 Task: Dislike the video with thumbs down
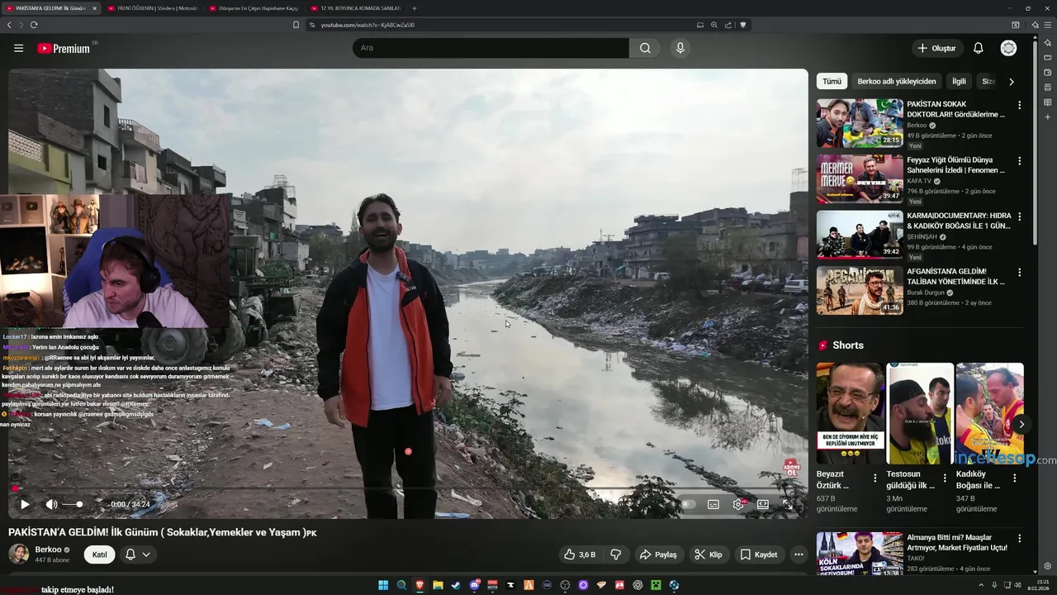pos(615,555)
